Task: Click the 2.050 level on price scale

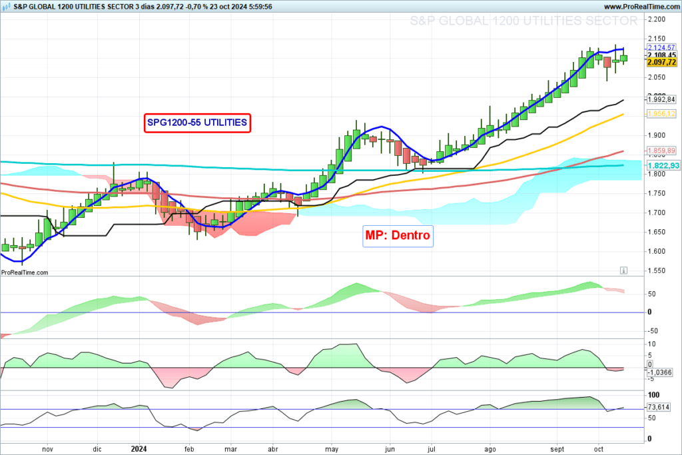Action: [x=656, y=77]
